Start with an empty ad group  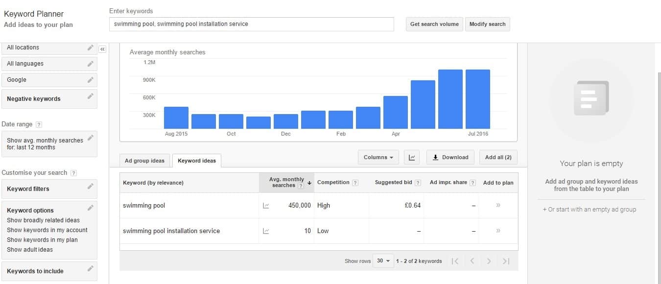[590, 209]
